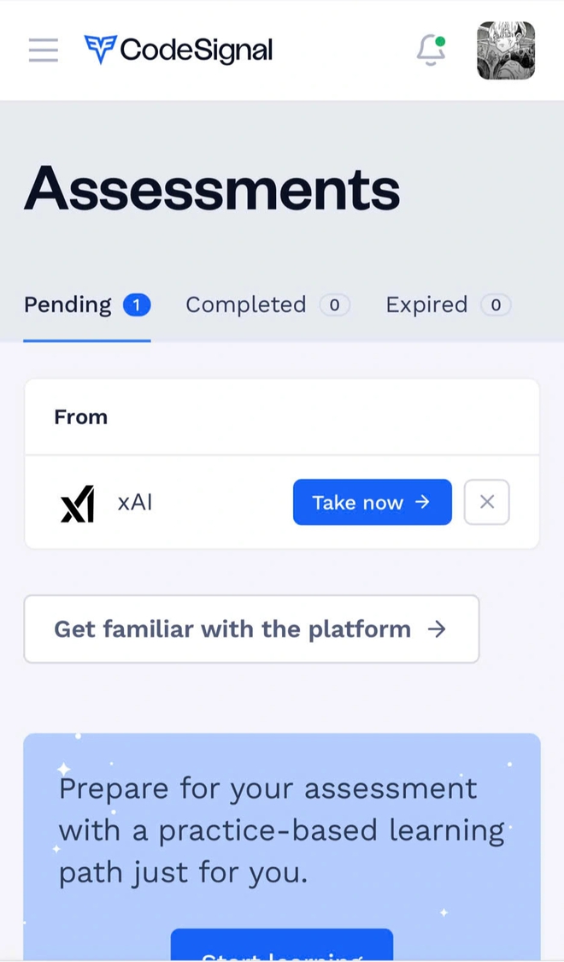
Task: Open the notifications bell
Action: pos(431,50)
